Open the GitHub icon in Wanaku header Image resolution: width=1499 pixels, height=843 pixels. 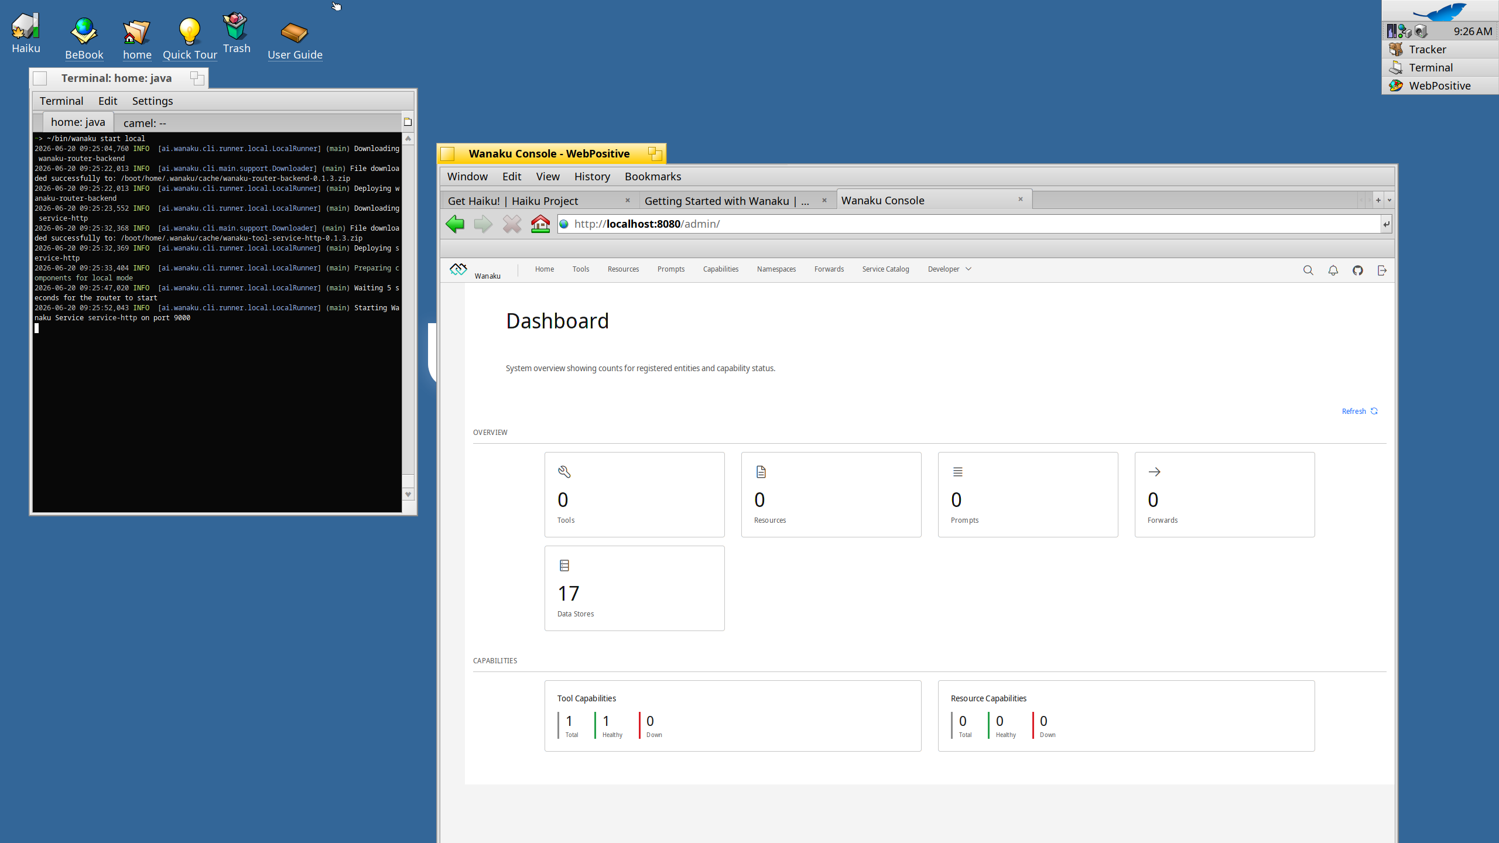click(1357, 270)
